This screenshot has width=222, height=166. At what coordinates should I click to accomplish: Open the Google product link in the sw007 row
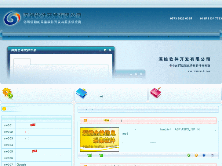[x=21, y=164]
